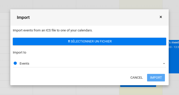Click the ICS file description text
Screen dimensions: 179x95
click(53, 30)
